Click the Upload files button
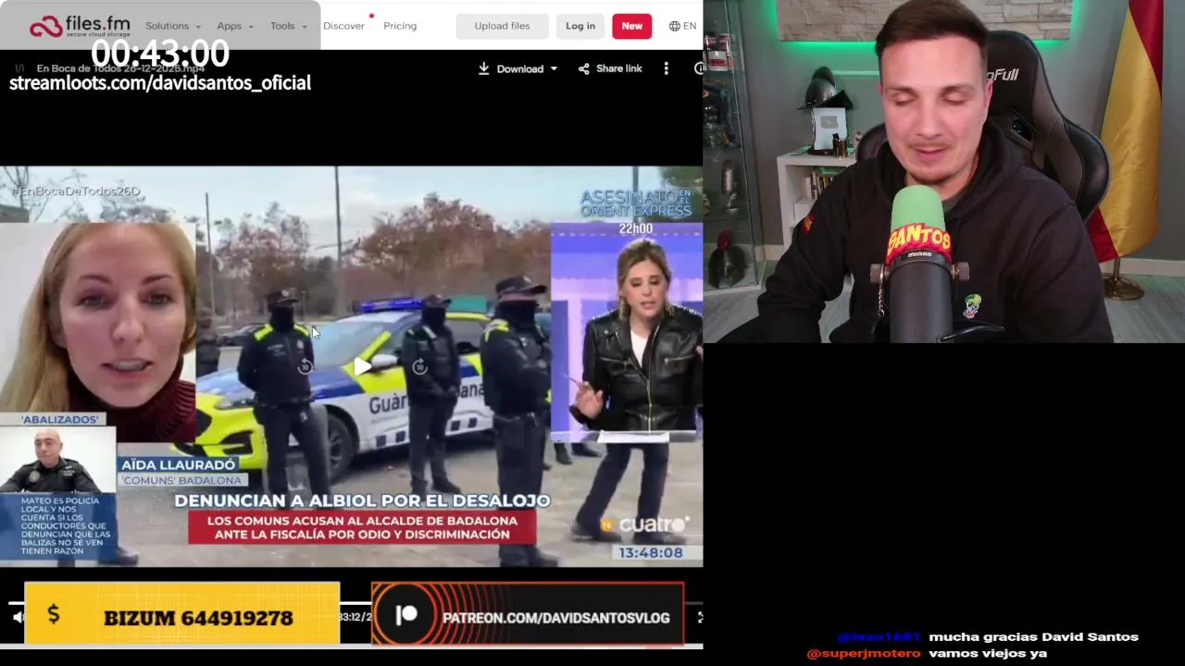Image resolution: width=1185 pixels, height=666 pixels. [502, 26]
